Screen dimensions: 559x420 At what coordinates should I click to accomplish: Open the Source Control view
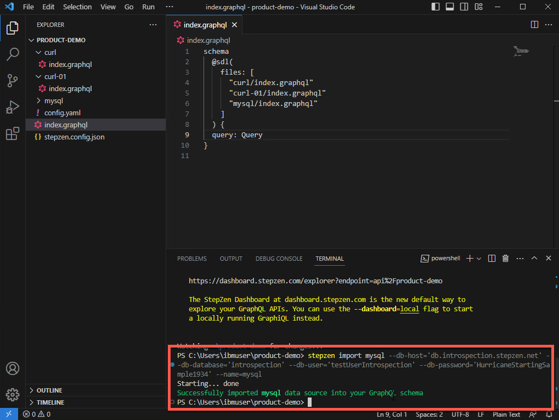(x=12, y=81)
